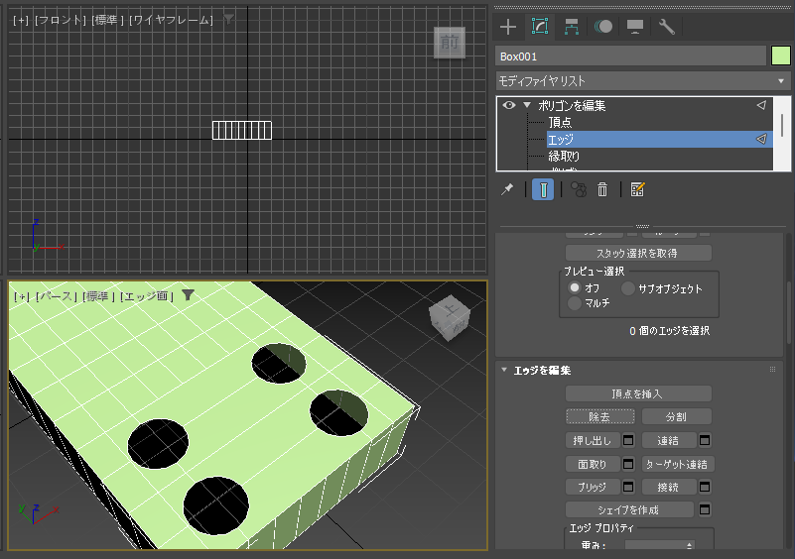The width and height of the screenshot is (795, 559).
Task: Open the Display panel tab
Action: pyautogui.click(x=635, y=27)
